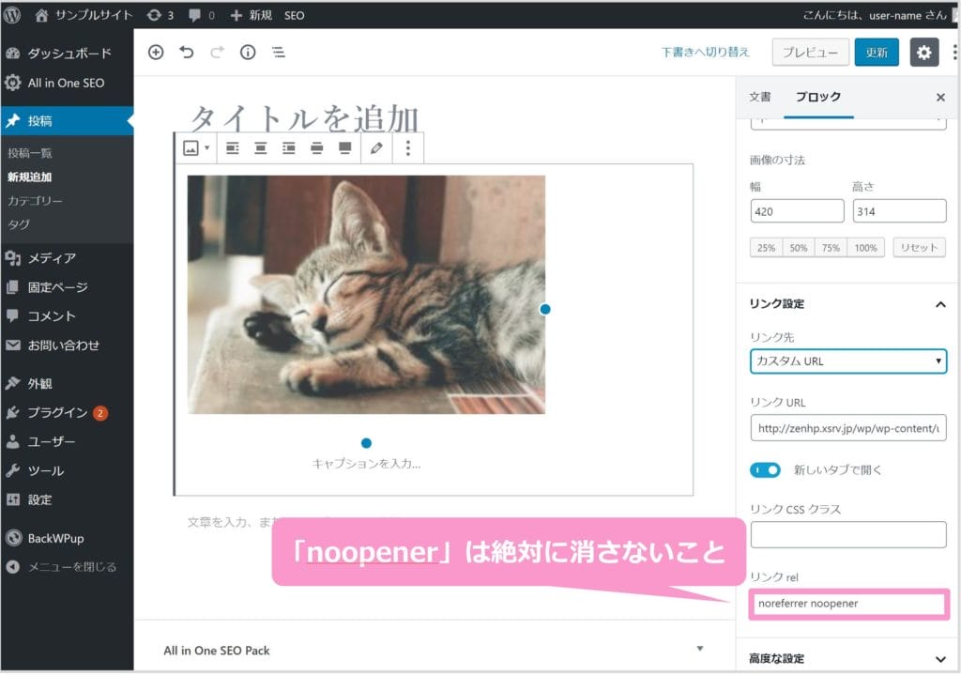
Task: Click the sleeping kitten image
Action: (367, 295)
